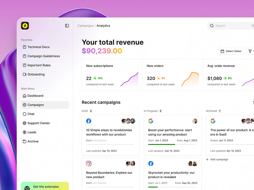Screen dimensions: 254x190
Task: Open Chat from the Main Menu
Action: pos(45,114)
